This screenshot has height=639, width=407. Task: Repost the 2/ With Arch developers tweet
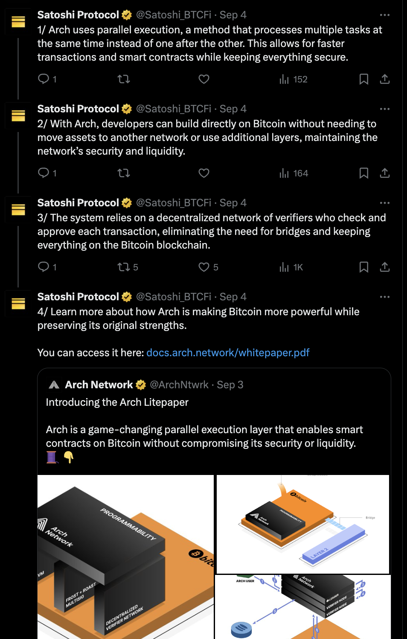(x=124, y=173)
